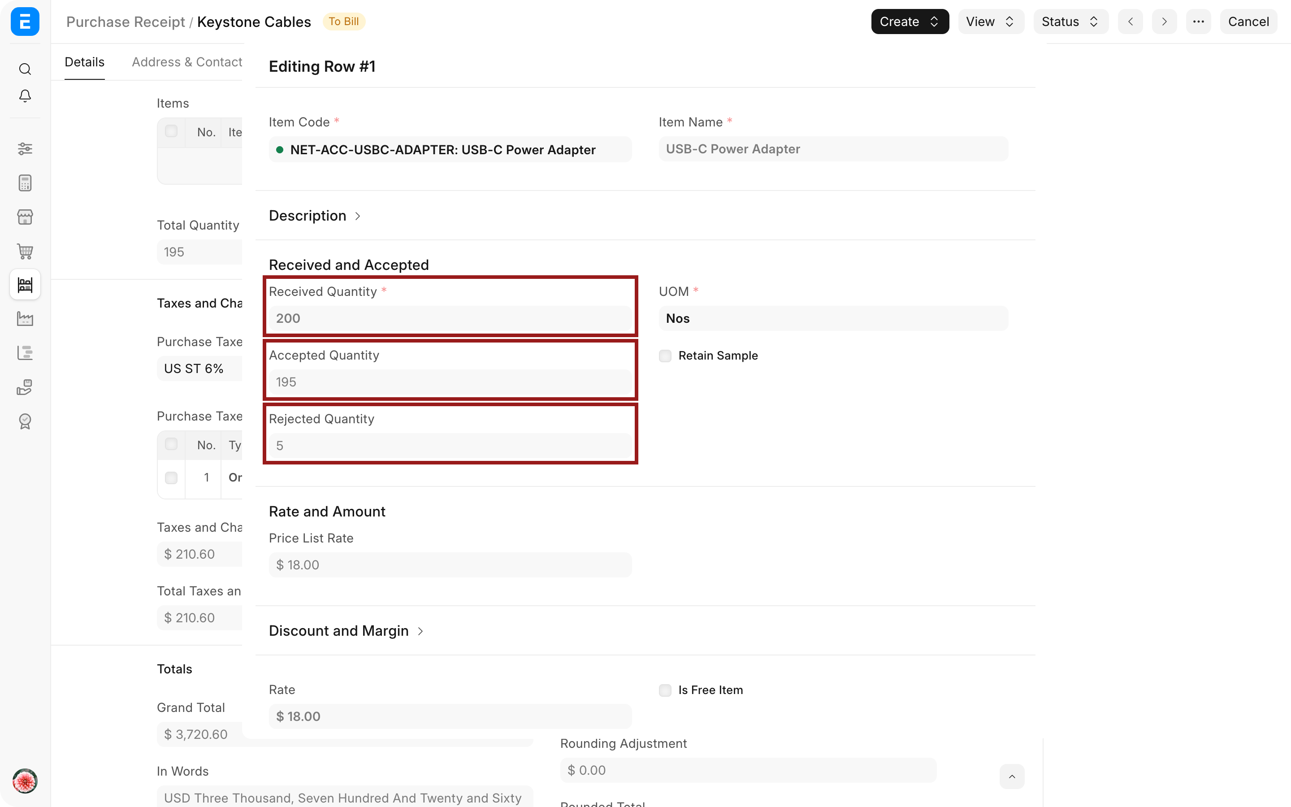The height and width of the screenshot is (807, 1291).
Task: Go to previous document arrow
Action: click(1131, 22)
